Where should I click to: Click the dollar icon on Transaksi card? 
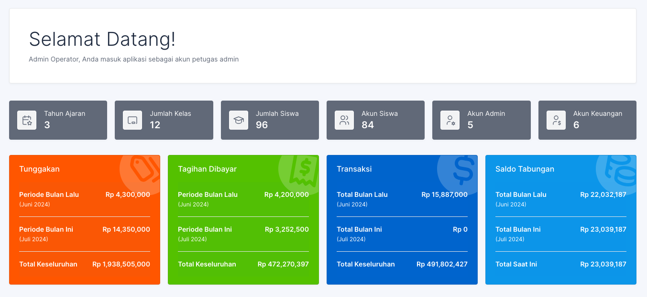(462, 170)
